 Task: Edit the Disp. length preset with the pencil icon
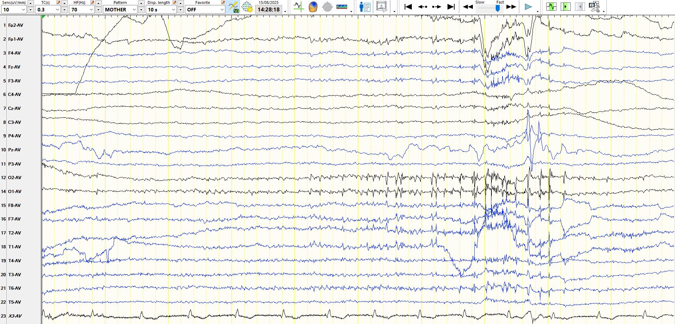(174, 2)
